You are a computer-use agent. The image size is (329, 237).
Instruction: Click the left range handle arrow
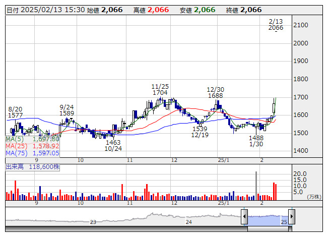244,216
